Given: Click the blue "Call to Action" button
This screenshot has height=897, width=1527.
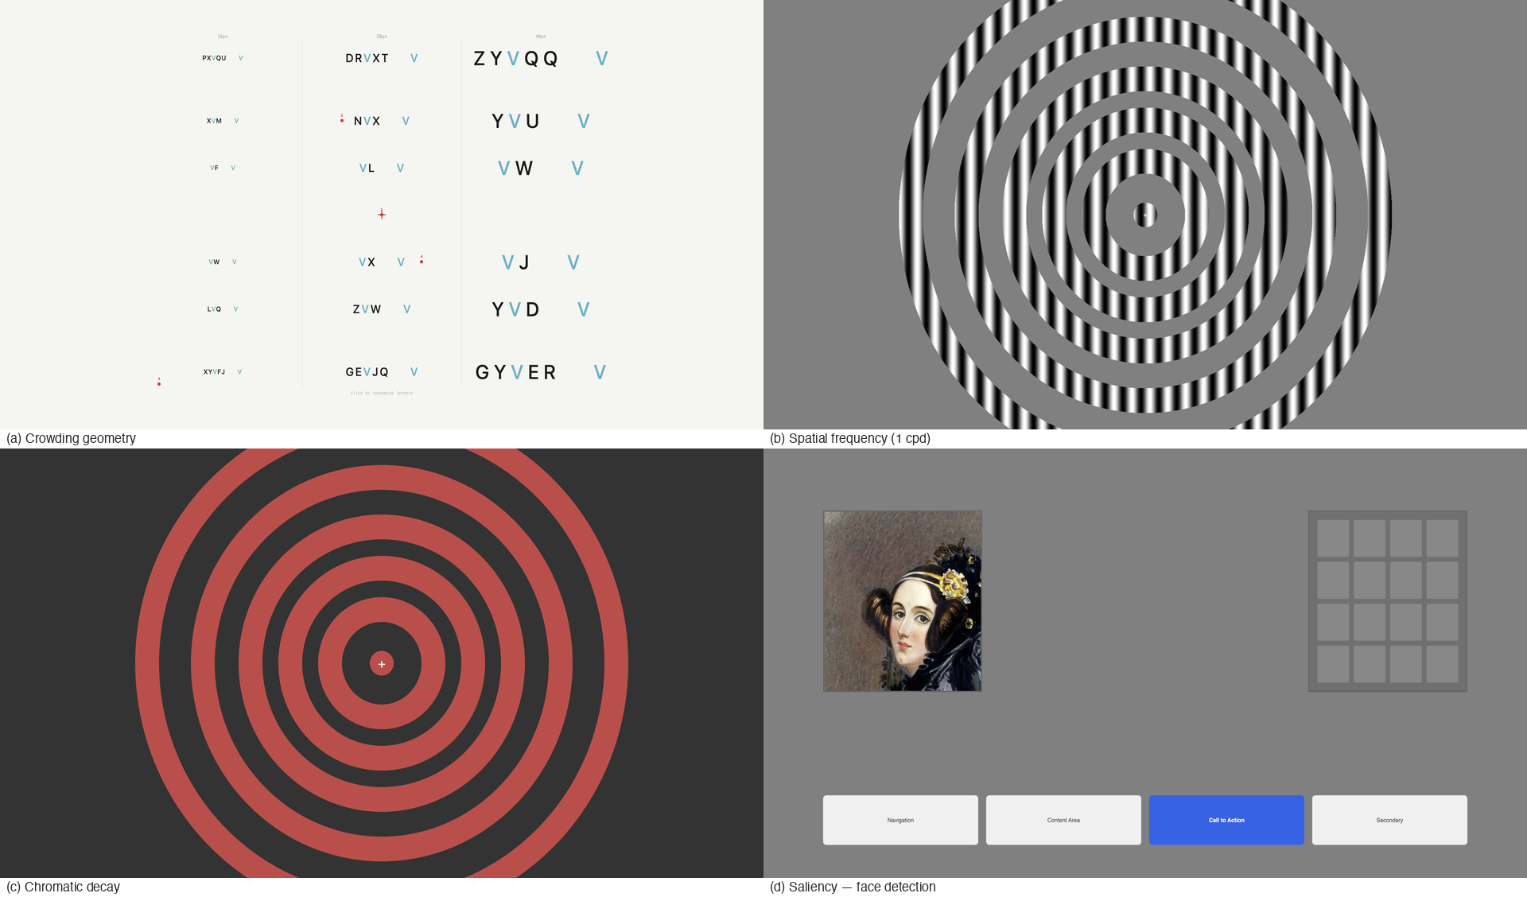Looking at the screenshot, I should point(1226,820).
